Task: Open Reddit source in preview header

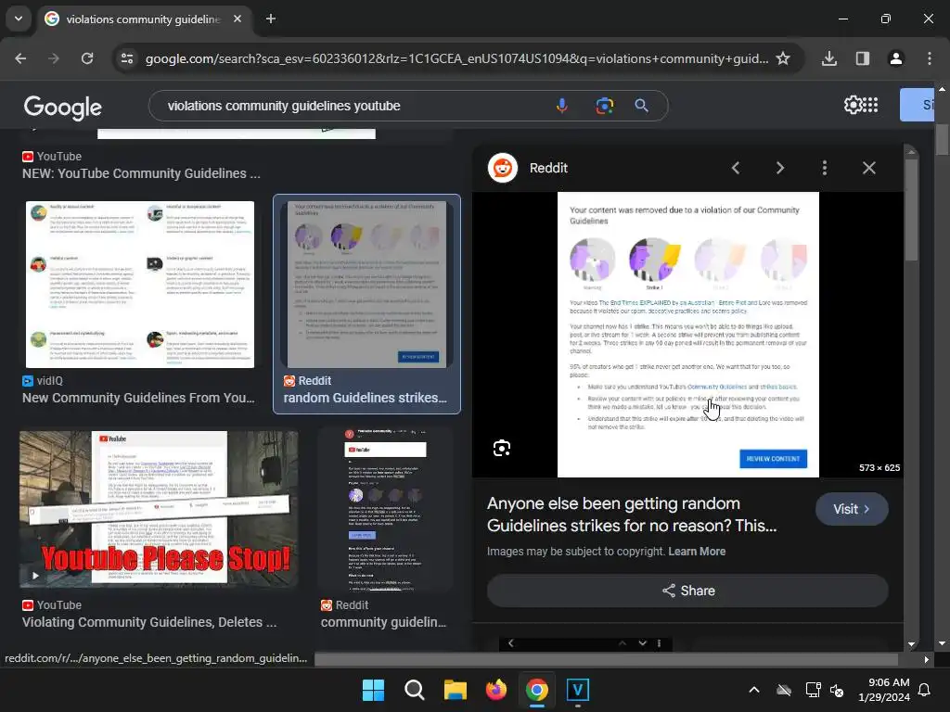Action: pos(528,168)
